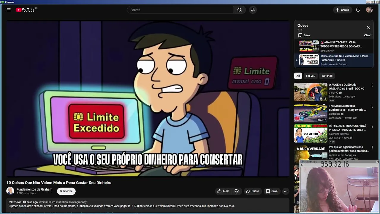Click the video player to pause
This screenshot has width=380, height=214.
[x=148, y=99]
